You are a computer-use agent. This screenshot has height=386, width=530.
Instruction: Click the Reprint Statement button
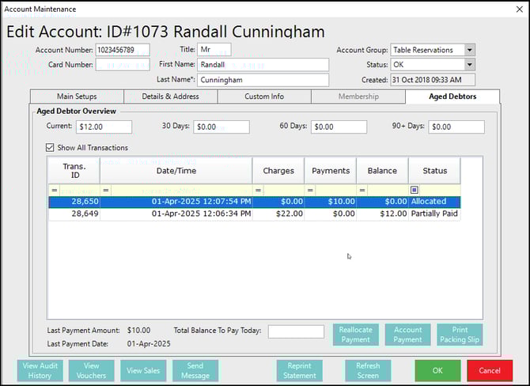[x=300, y=370]
